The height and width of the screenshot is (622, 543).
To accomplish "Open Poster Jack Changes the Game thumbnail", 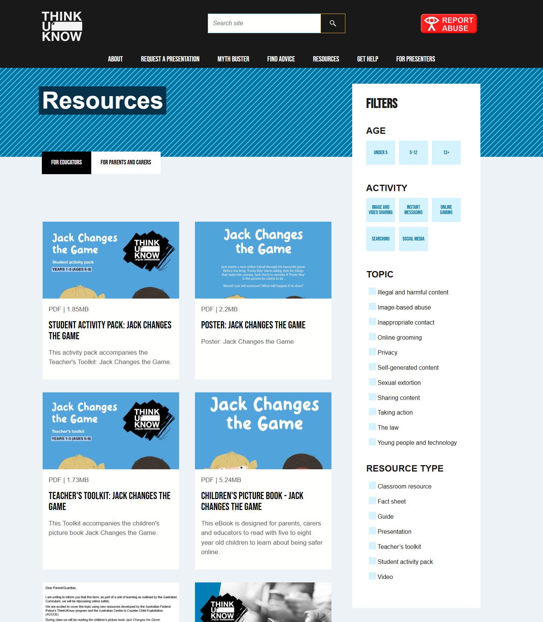I will [x=263, y=260].
